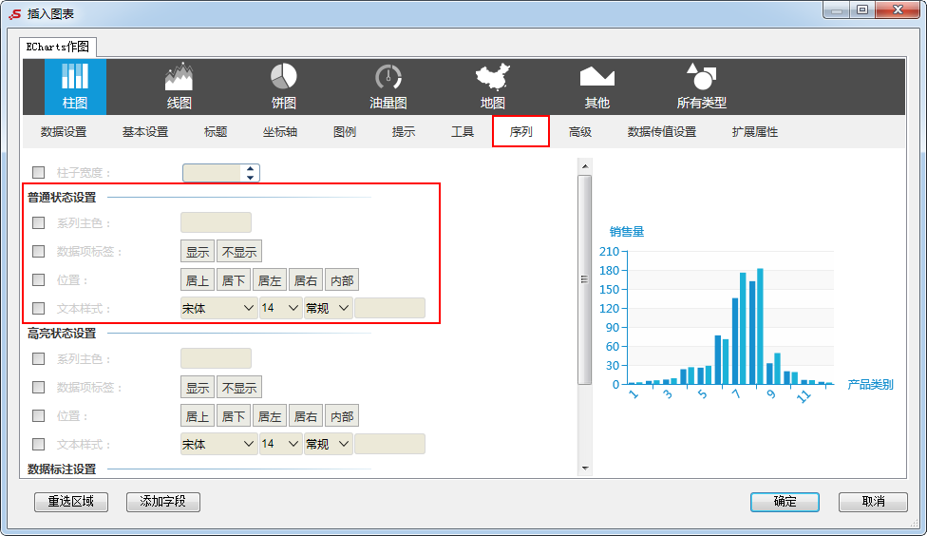Open 常规 font style dropdown in 高亮状态设置
927x536 pixels.
(328, 444)
